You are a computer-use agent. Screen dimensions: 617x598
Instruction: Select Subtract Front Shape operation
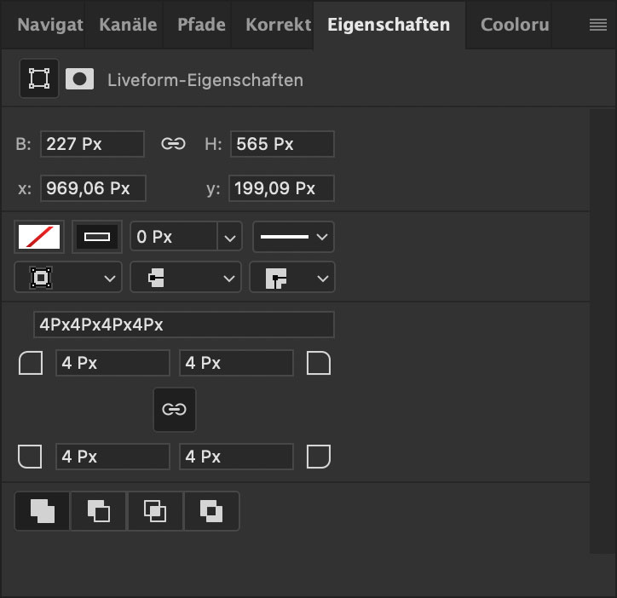98,511
